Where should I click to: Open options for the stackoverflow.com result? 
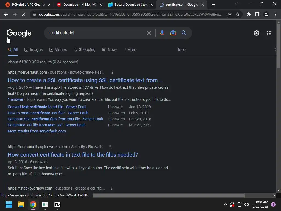pyautogui.click(x=112, y=188)
